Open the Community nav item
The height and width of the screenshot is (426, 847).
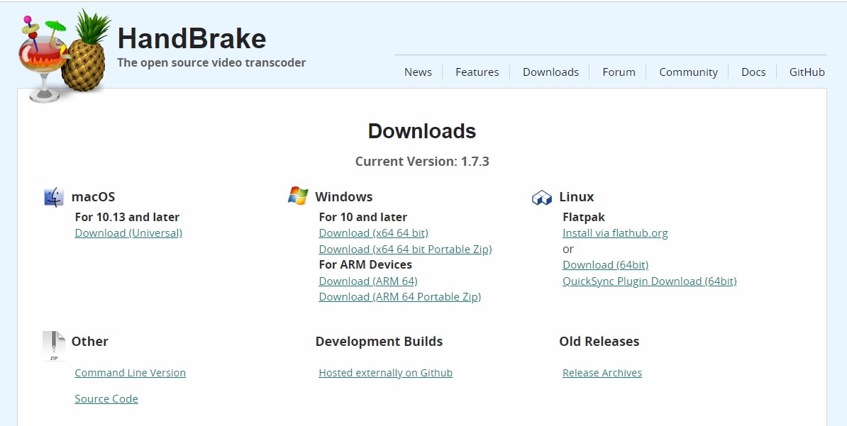pos(688,72)
